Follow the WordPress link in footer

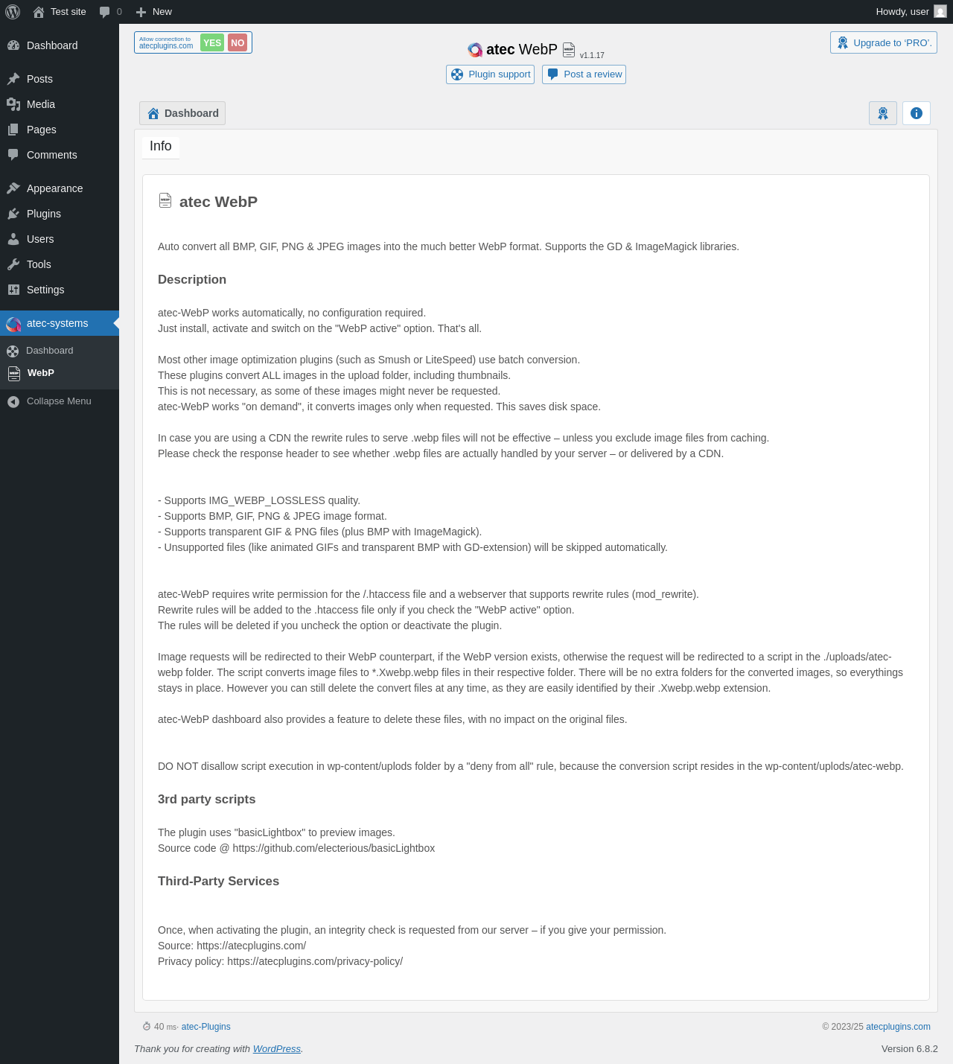click(277, 1048)
